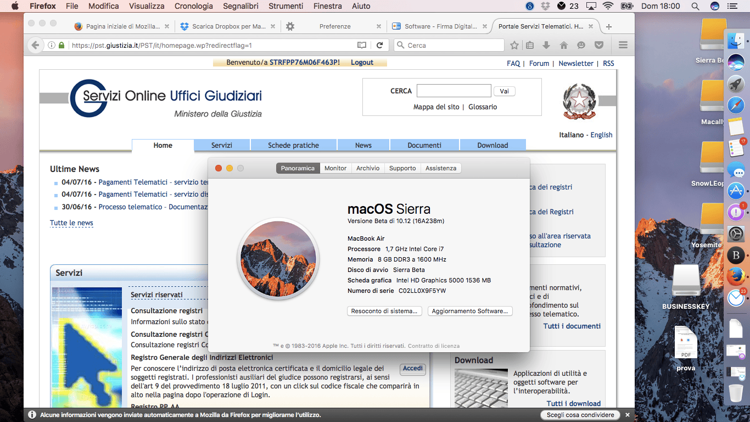Image resolution: width=750 pixels, height=422 pixels.
Task: Follow the Logout link
Action: point(362,63)
